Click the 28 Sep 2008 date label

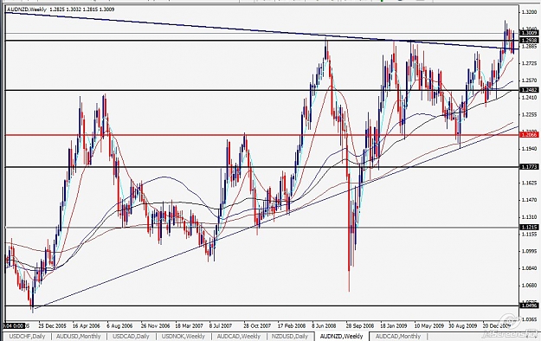point(360,325)
